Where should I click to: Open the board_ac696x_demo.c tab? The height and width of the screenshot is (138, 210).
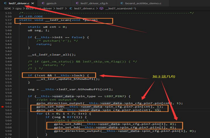(x=143, y=3)
